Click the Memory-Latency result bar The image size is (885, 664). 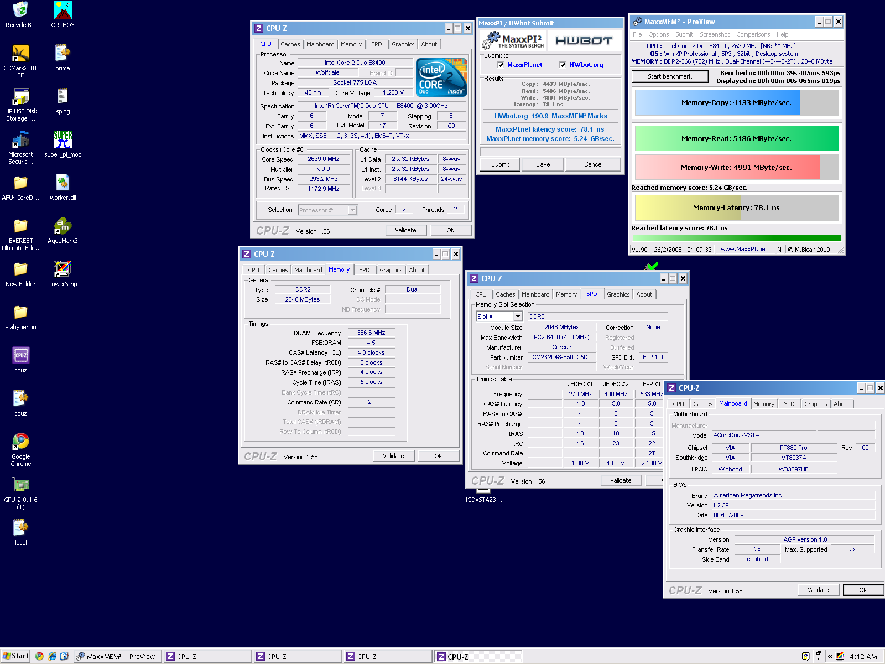(737, 208)
